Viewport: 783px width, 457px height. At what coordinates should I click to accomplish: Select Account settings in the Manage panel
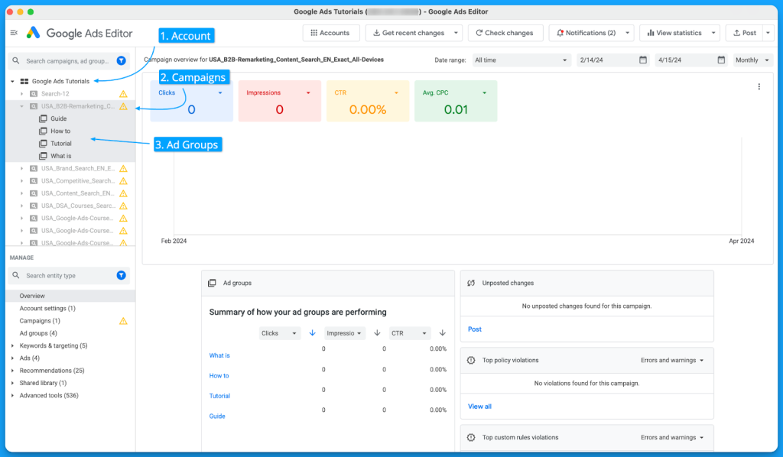[47, 309]
